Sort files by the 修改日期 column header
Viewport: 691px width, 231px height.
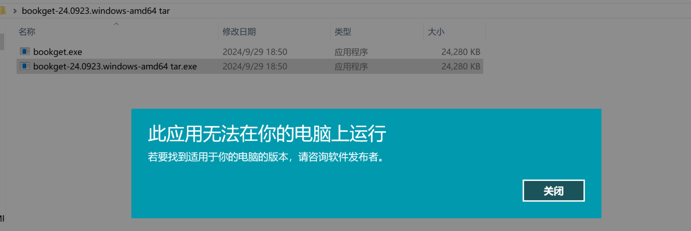pos(239,32)
